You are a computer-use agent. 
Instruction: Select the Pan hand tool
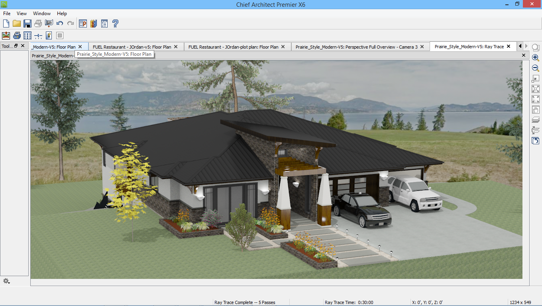click(x=536, y=110)
